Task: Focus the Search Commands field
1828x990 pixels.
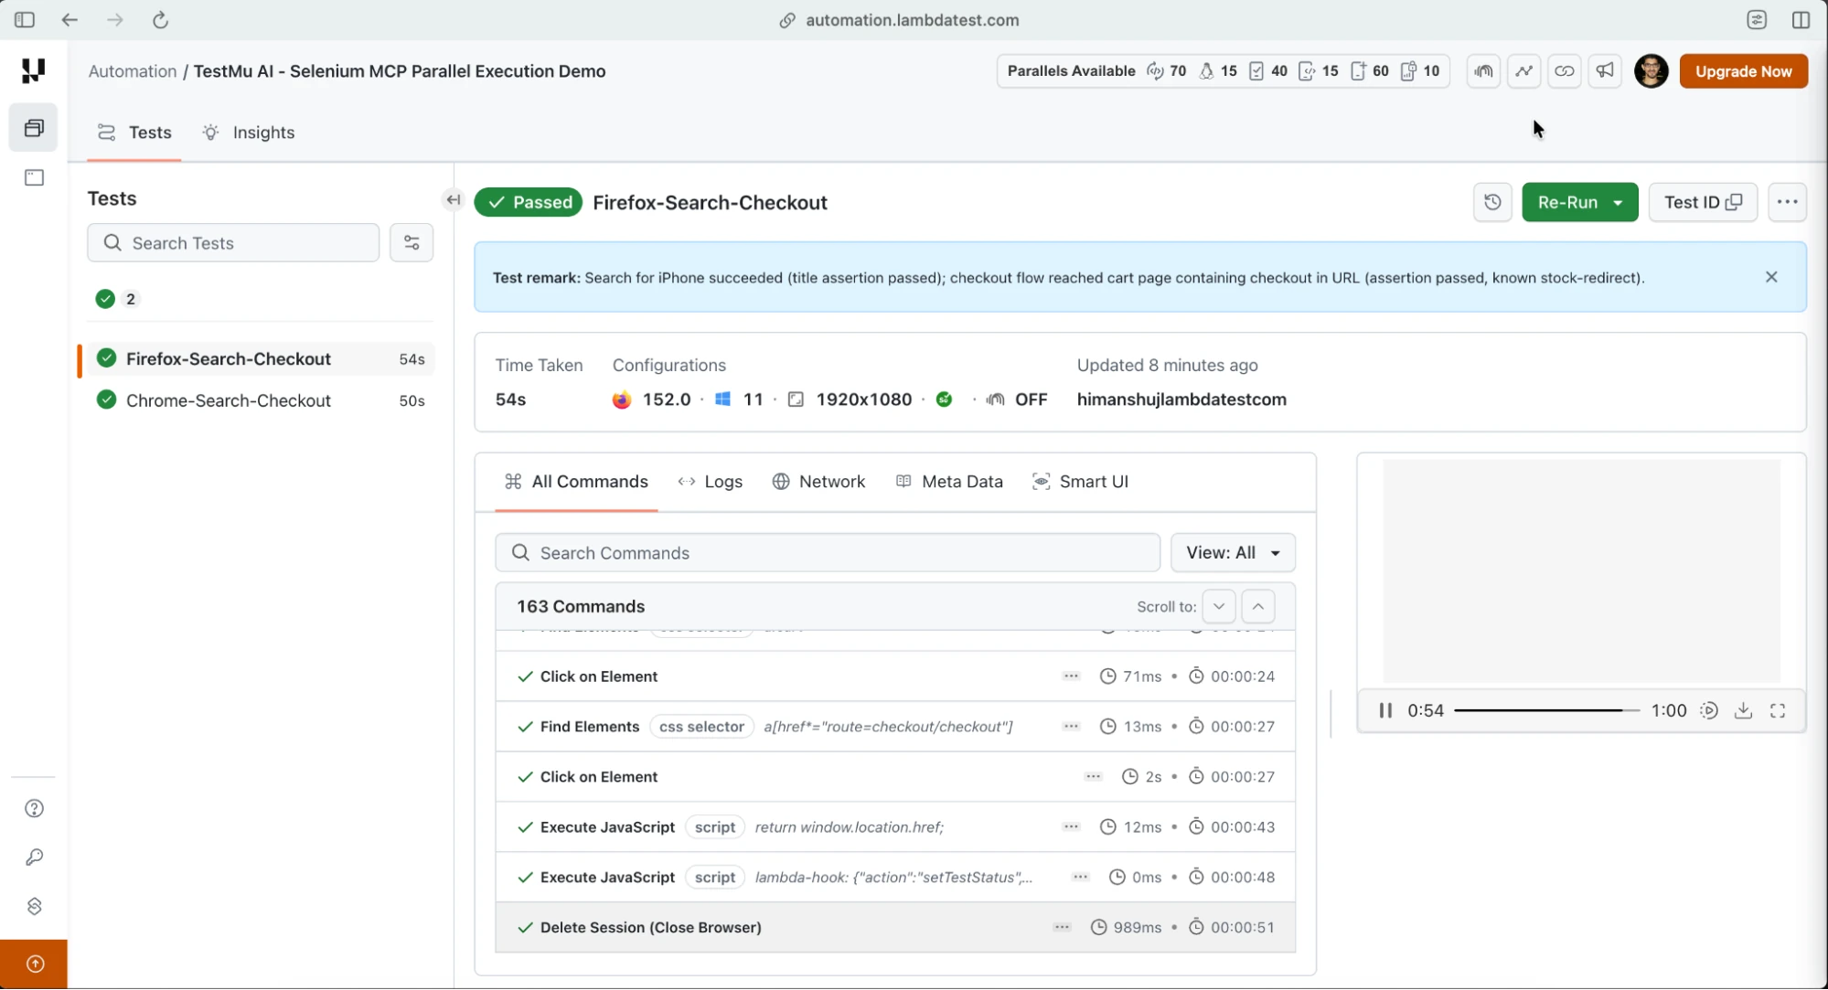Action: click(x=828, y=553)
